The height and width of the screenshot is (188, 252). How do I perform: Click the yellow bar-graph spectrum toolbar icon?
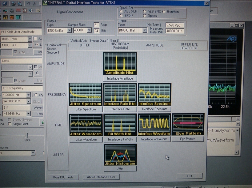pos(5,17)
